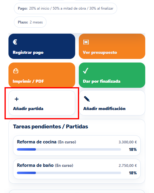Click the euro icon on Registrar pago

pyautogui.click(x=15, y=42)
